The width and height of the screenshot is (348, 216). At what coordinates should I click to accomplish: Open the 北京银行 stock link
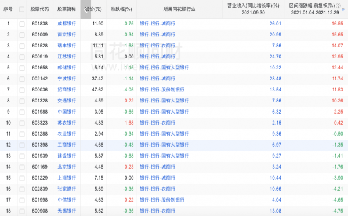coord(67,167)
